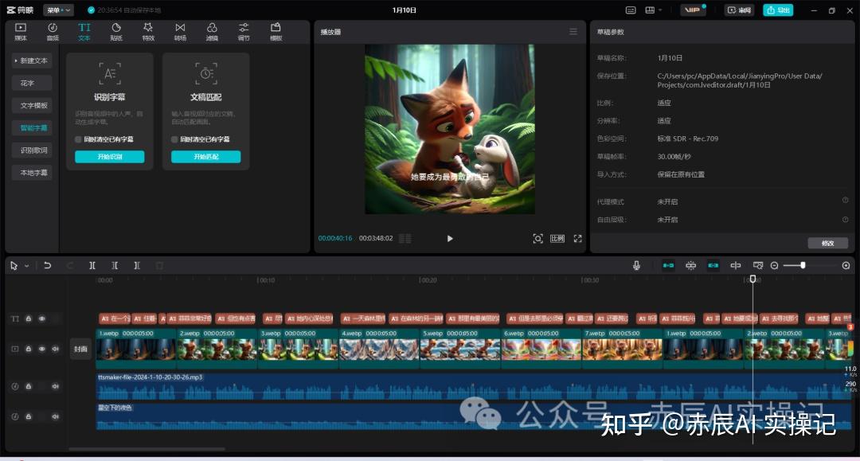Enter fullscreen preview

[x=577, y=238]
